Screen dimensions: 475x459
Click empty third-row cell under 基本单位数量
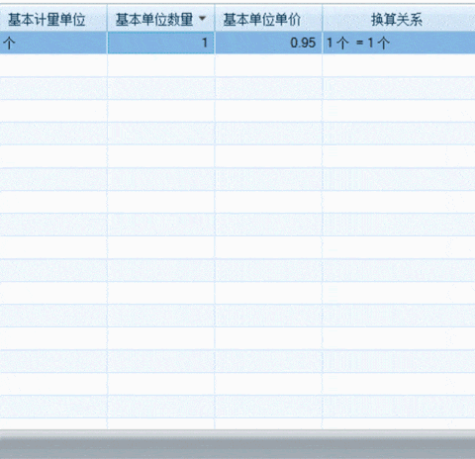coord(161,88)
